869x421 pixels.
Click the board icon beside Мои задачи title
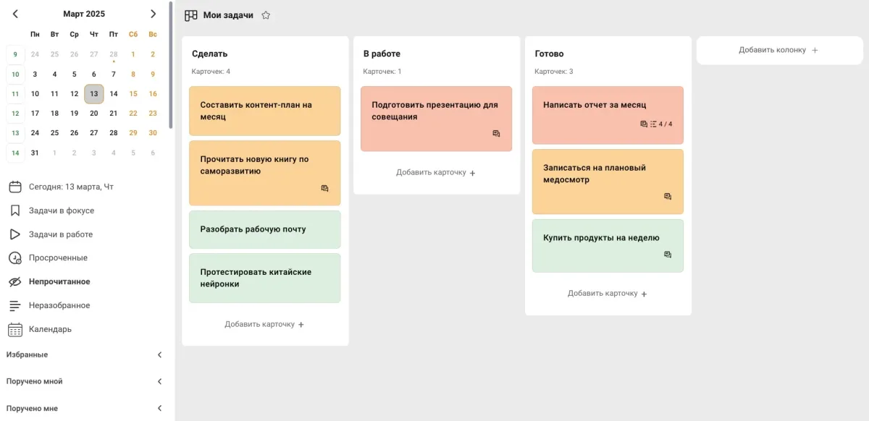pos(191,15)
